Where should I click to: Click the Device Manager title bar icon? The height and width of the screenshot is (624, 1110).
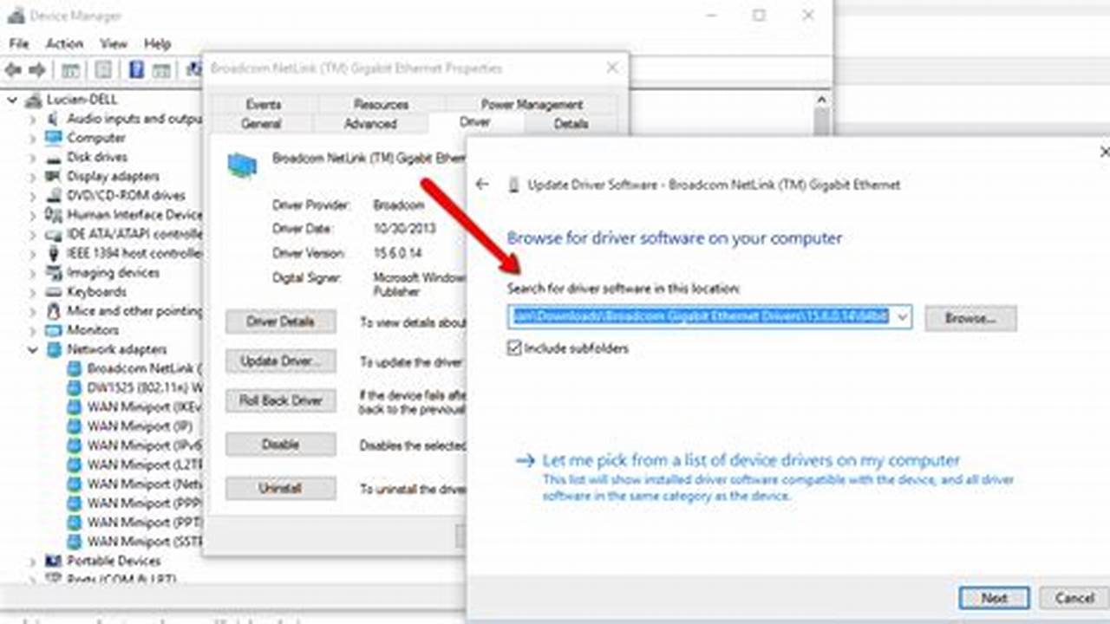[14, 16]
